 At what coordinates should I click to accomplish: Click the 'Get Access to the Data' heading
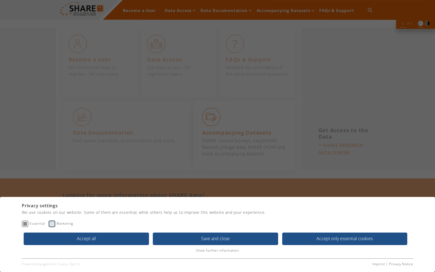[x=343, y=134]
